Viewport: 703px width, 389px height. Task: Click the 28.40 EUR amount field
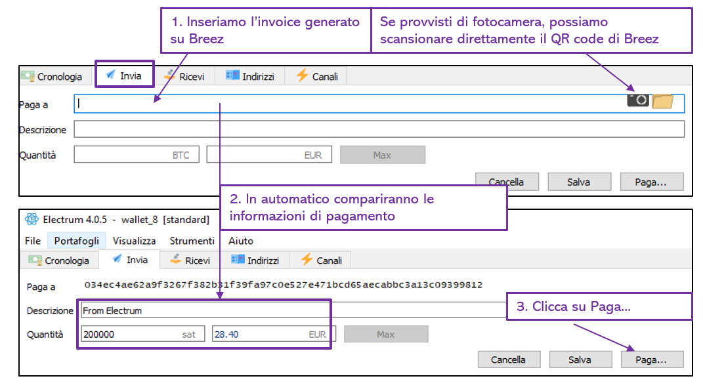pos(274,335)
